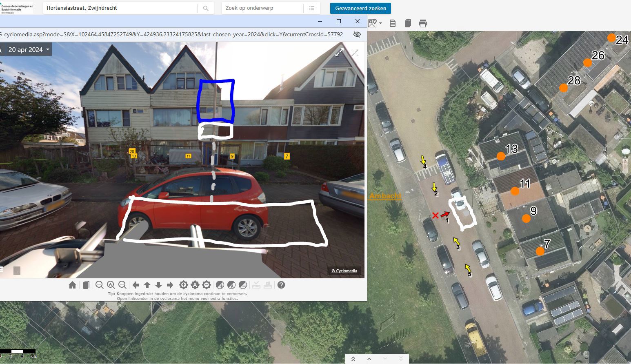The image size is (631, 364).
Task: Click the address search magnifier icon
Action: point(206,8)
